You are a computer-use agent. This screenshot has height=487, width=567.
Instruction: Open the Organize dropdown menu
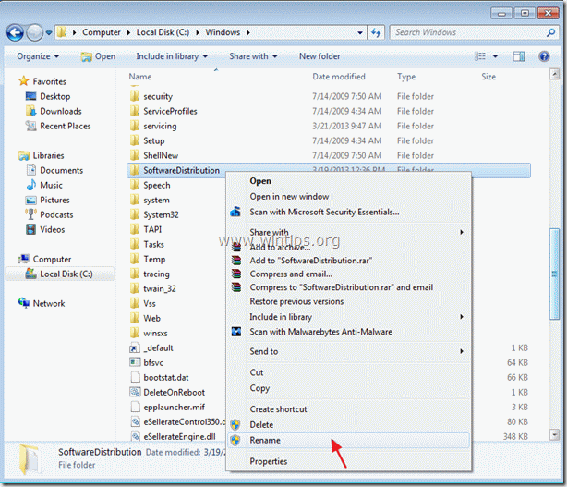(x=38, y=56)
